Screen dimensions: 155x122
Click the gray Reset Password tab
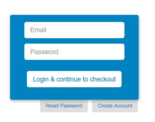64,106
